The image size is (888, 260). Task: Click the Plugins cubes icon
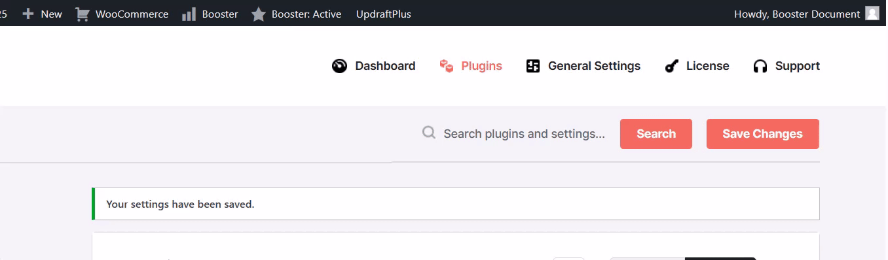point(447,66)
